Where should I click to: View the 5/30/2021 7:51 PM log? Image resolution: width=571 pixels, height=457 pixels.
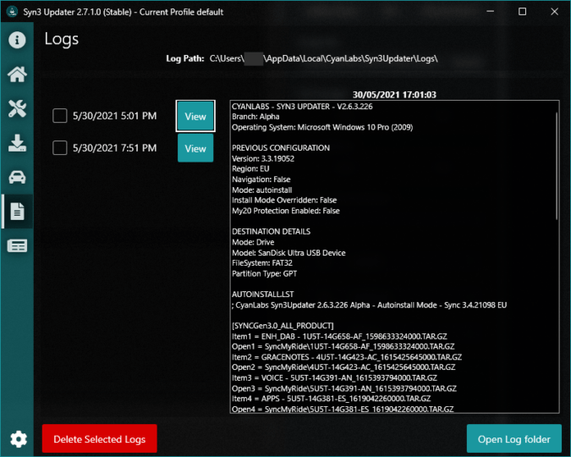coord(195,148)
